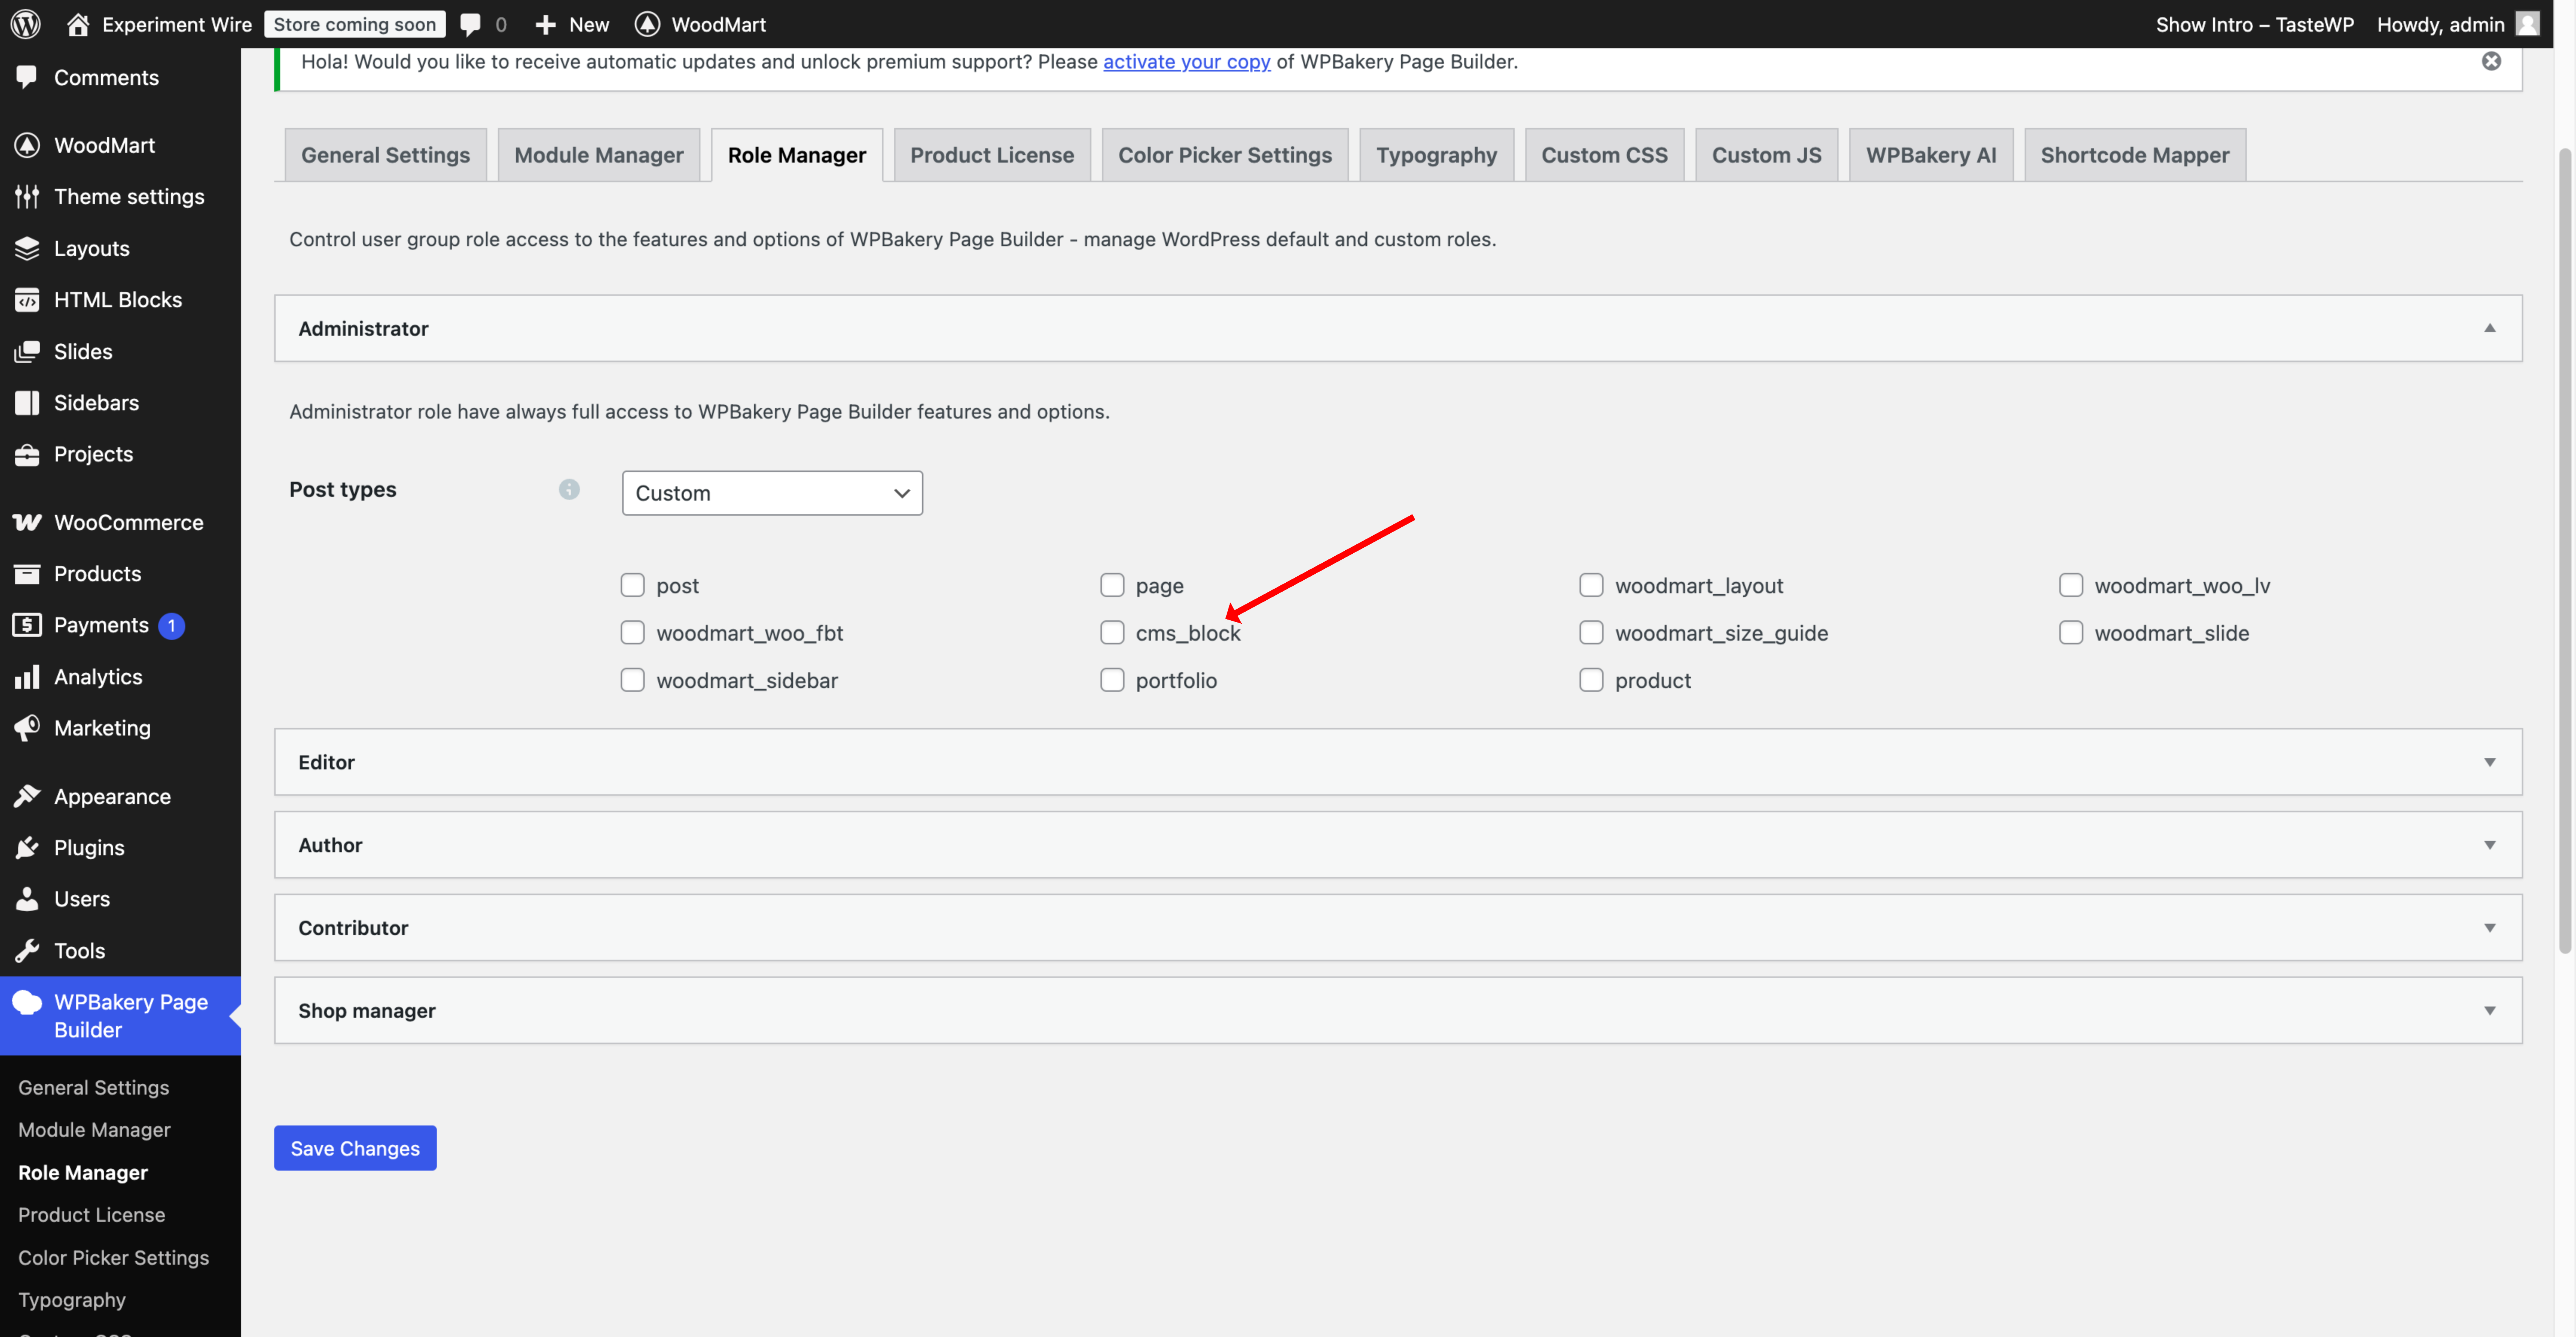Click the Tools wrench icon

point(27,950)
